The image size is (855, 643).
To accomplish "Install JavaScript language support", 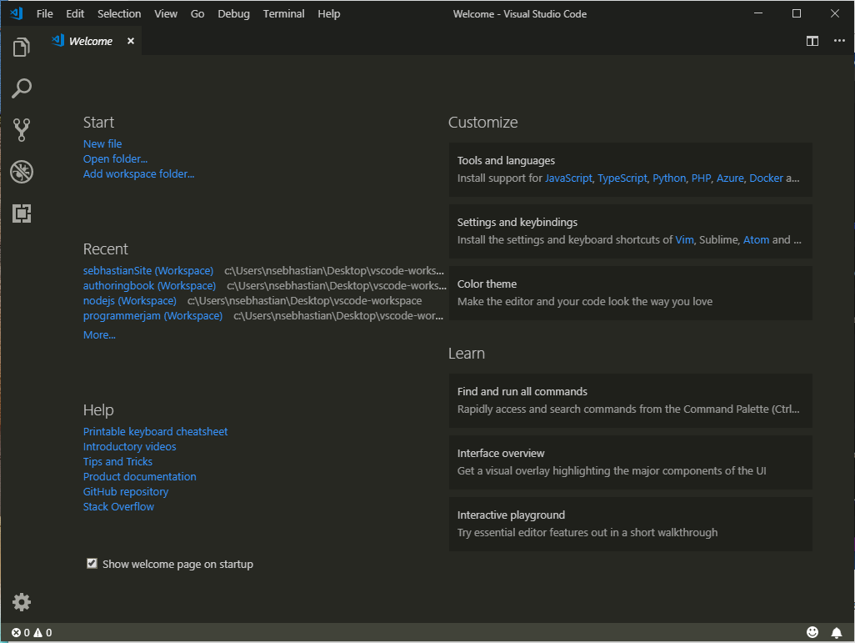I will tap(568, 178).
